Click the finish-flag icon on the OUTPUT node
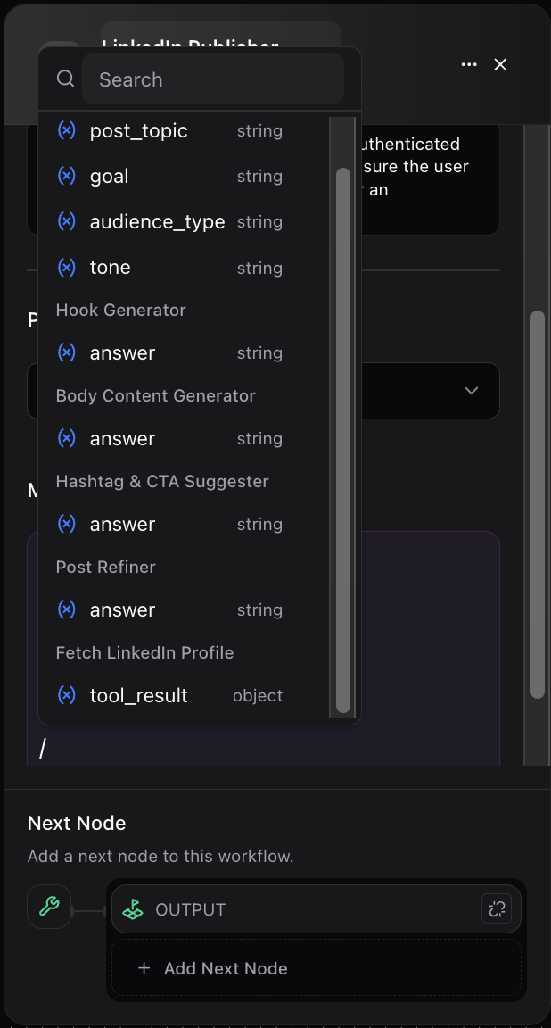Image resolution: width=551 pixels, height=1028 pixels. [134, 908]
